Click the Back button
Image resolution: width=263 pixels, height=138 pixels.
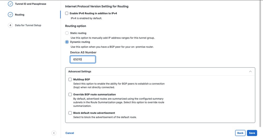[240, 133]
